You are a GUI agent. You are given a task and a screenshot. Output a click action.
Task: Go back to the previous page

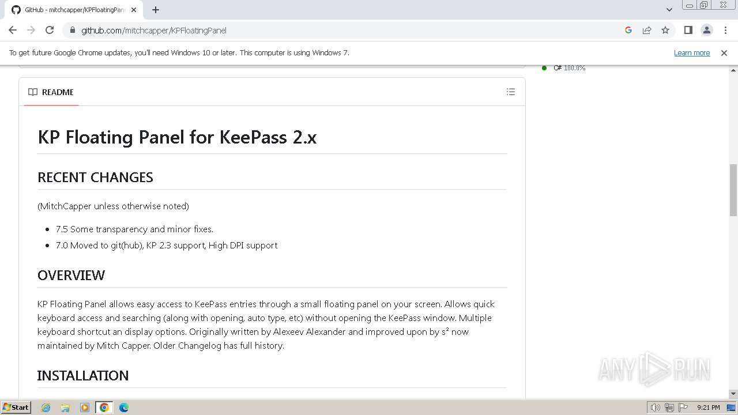tap(13, 30)
